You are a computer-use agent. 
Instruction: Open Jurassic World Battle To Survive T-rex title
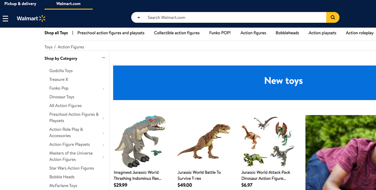pyautogui.click(x=199, y=175)
